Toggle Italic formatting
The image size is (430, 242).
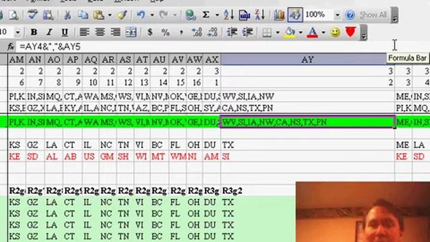(x=49, y=32)
